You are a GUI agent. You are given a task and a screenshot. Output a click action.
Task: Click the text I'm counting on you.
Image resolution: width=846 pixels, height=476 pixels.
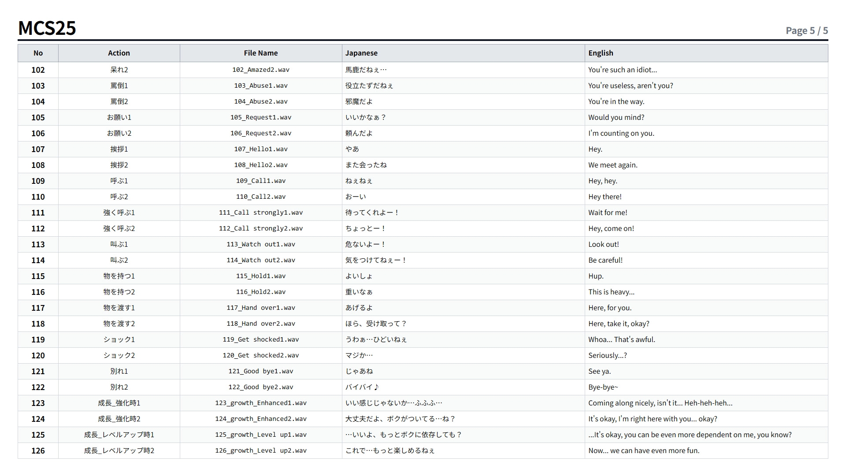[621, 133]
